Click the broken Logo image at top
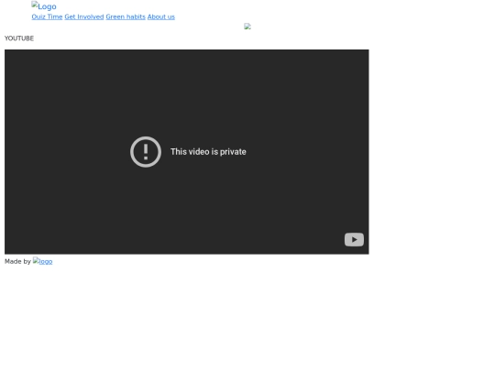 pos(44,6)
